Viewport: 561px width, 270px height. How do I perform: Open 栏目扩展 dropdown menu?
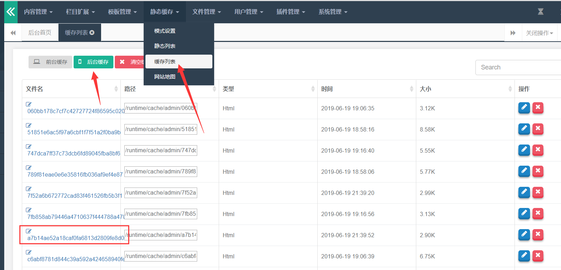(x=80, y=12)
